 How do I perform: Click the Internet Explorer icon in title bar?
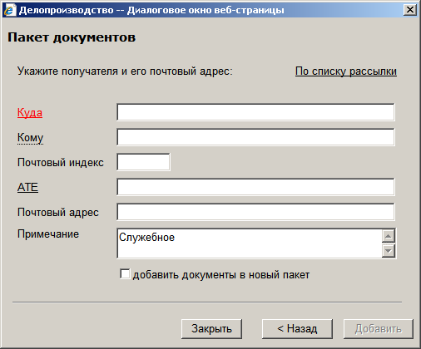[10, 10]
